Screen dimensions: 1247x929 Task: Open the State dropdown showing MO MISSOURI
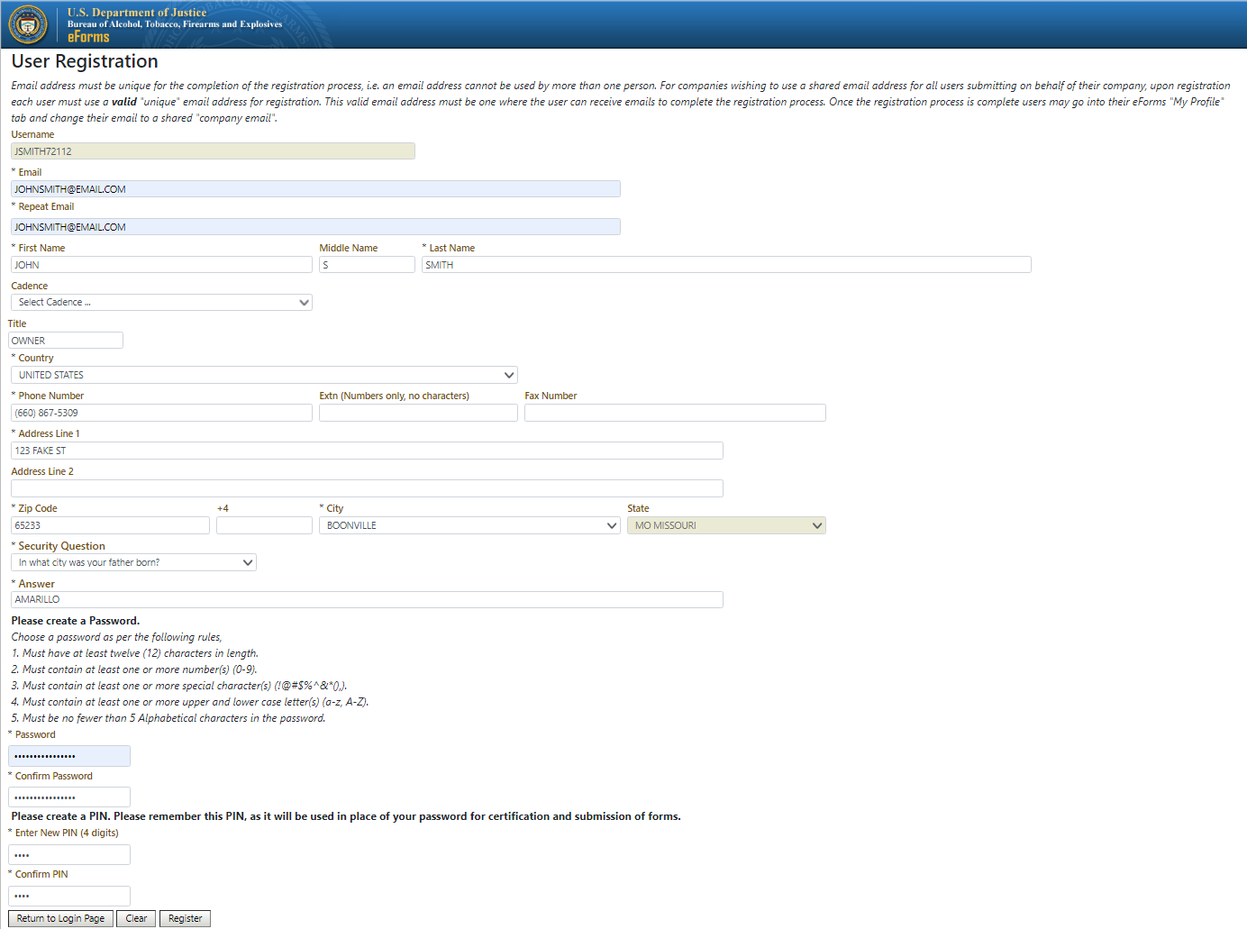pyautogui.click(x=725, y=524)
